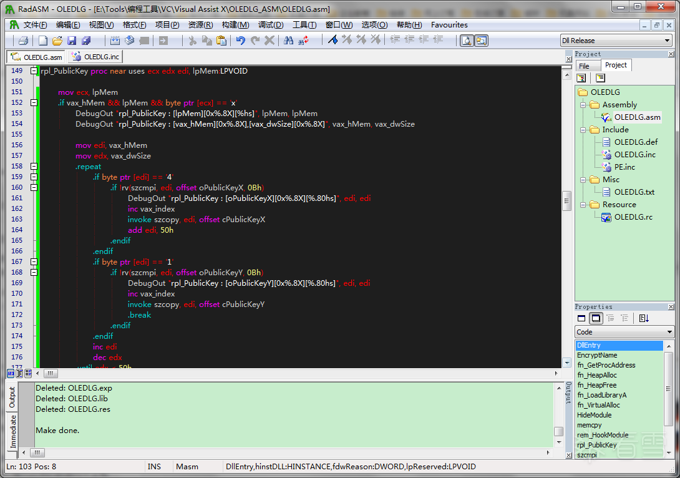680x478 pixels.
Task: Click the Paste clipboard toolbar icon
Action: [x=221, y=41]
